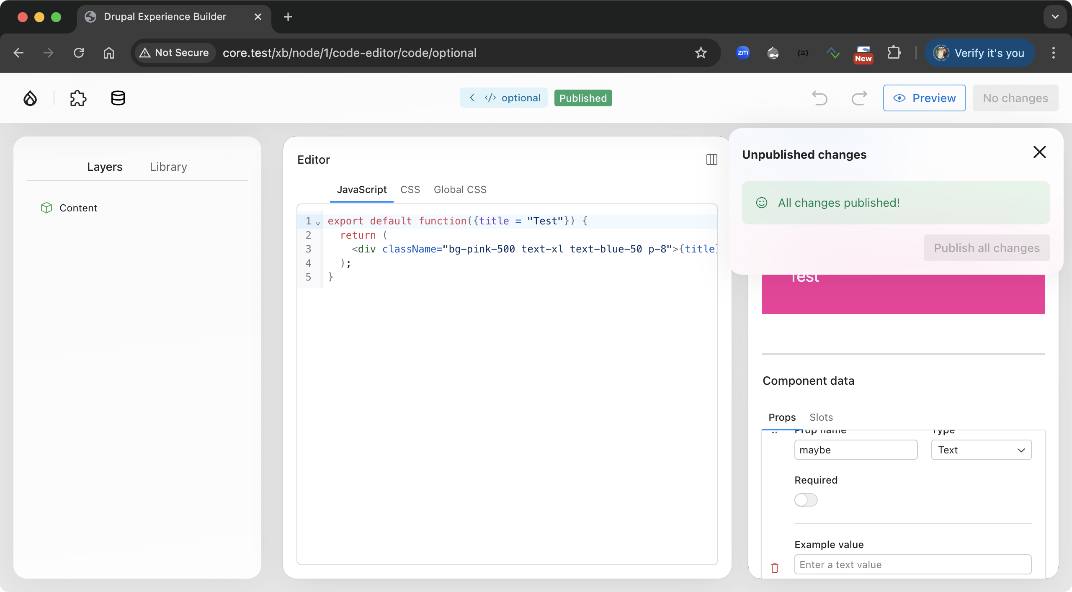Click the database stack icon
Viewport: 1072px width, 592px height.
[x=118, y=98]
